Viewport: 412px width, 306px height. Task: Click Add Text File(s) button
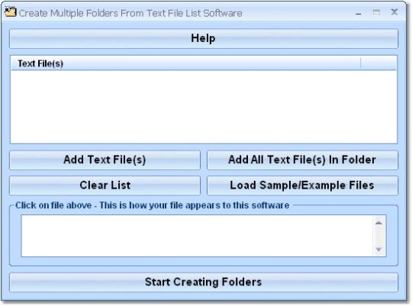[105, 159]
